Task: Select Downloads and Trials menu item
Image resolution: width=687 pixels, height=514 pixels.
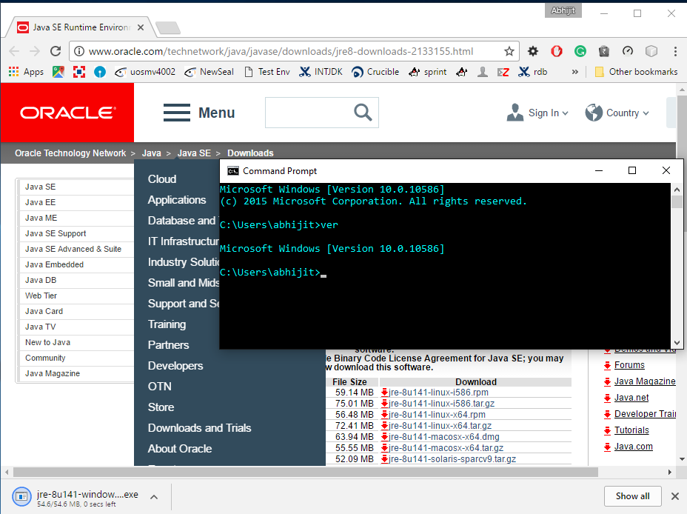Action: 199,428
